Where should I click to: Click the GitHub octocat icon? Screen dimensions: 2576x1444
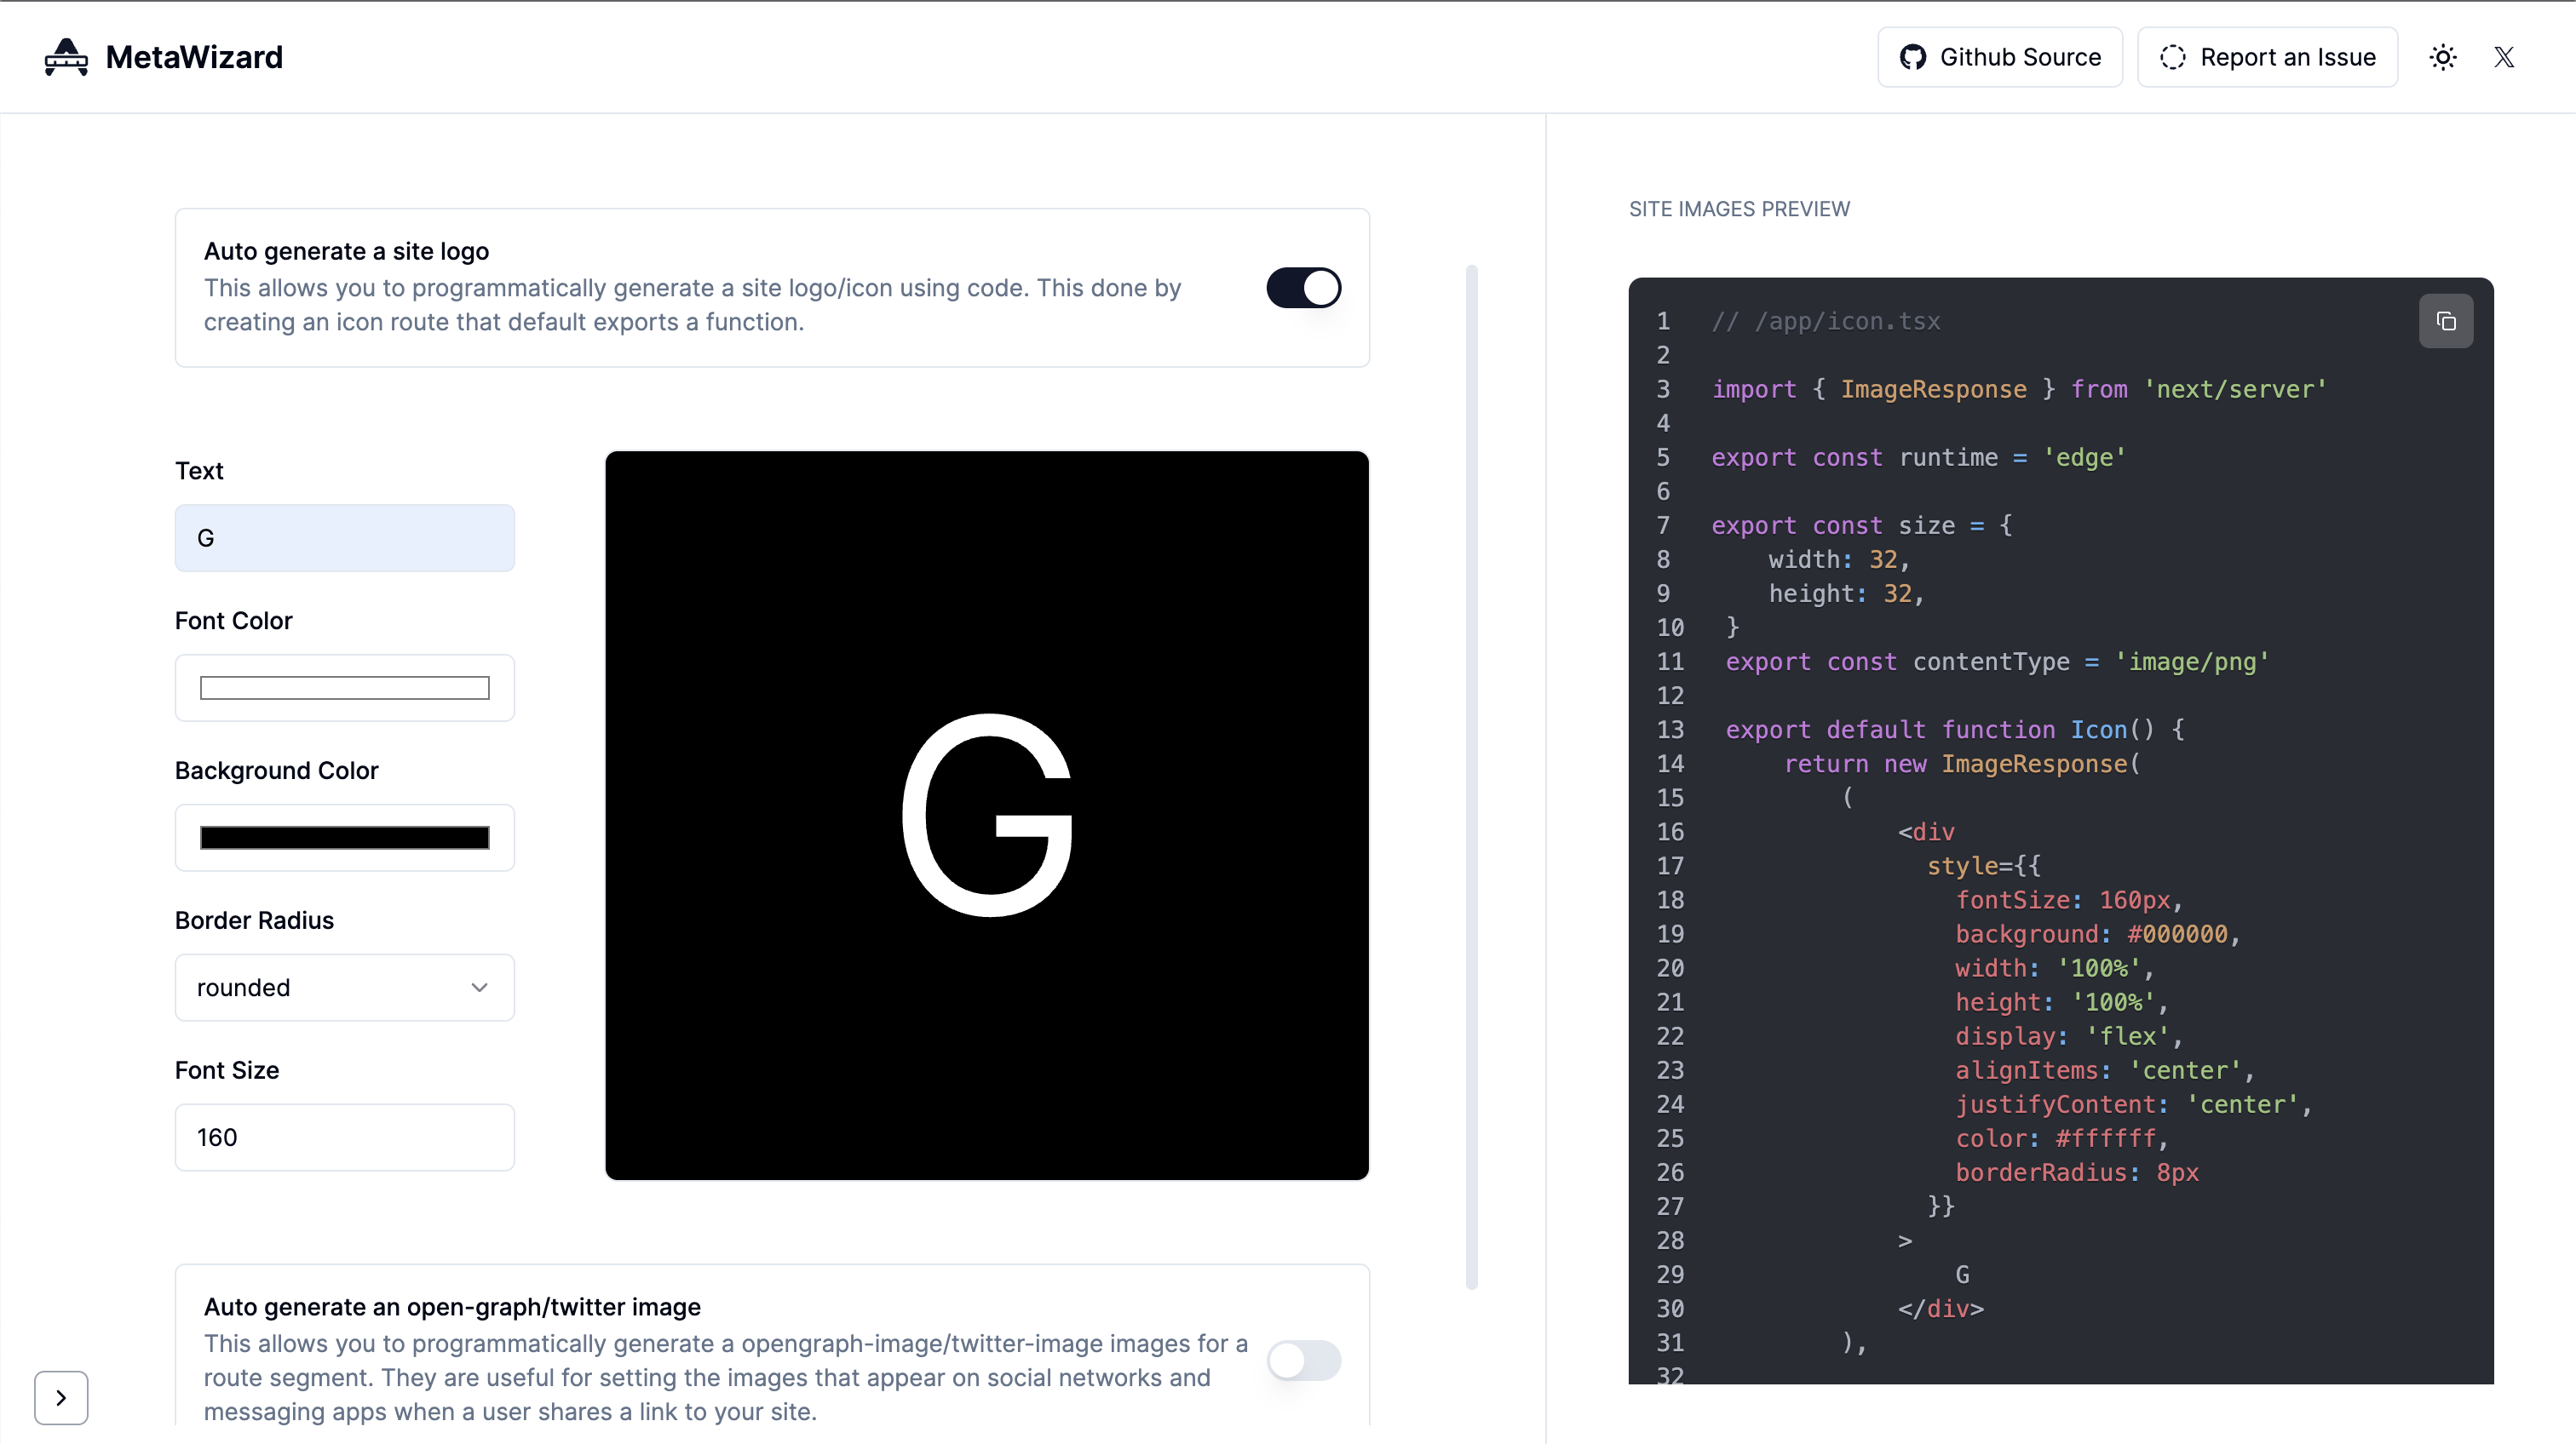pos(1912,57)
